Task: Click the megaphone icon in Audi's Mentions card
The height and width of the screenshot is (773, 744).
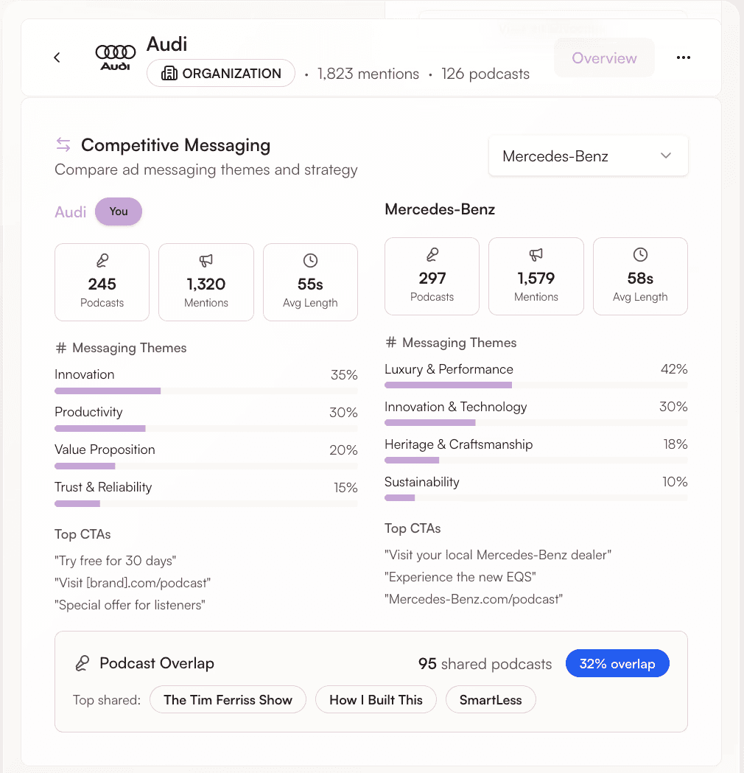Action: tap(206, 260)
